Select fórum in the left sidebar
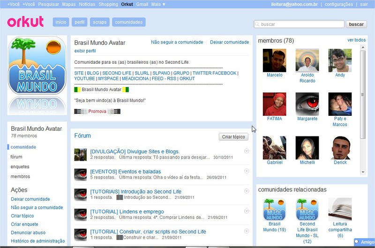 [16, 157]
